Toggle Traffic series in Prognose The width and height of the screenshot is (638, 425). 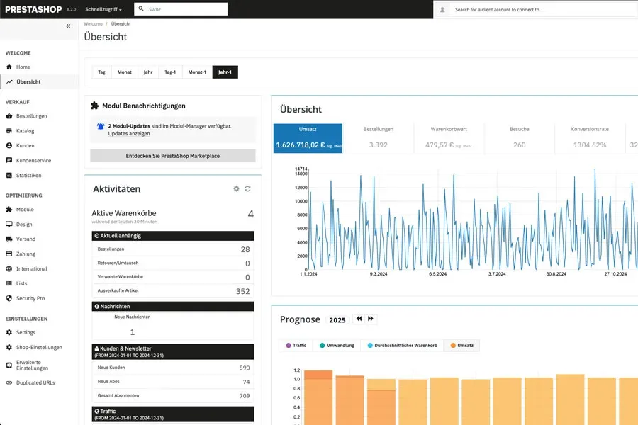pos(296,345)
